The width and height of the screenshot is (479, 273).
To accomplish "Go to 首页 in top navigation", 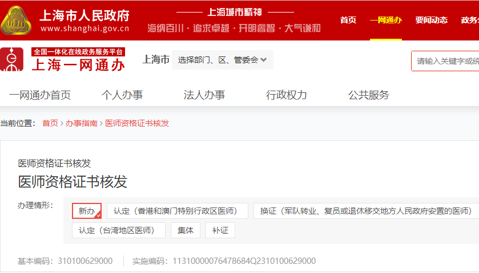I will pyautogui.click(x=348, y=21).
